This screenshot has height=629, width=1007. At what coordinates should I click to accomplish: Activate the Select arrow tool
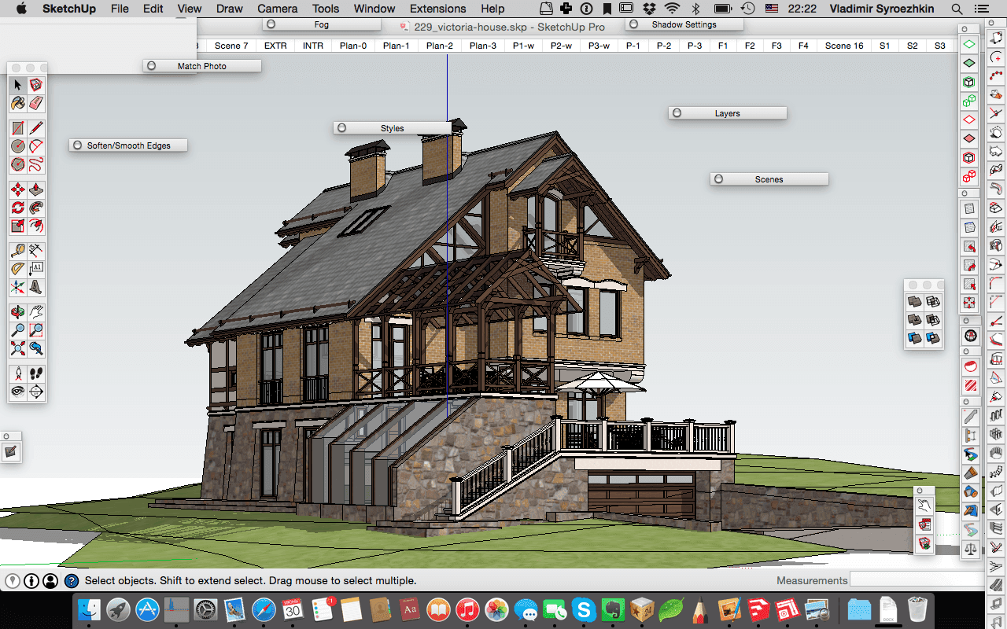17,84
